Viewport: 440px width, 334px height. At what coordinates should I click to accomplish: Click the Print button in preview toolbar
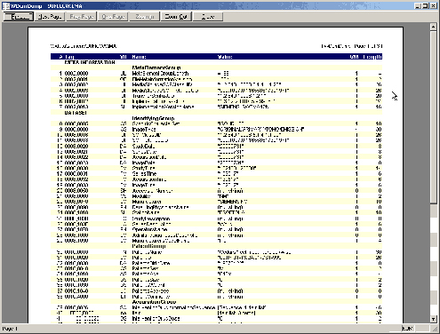[19, 17]
